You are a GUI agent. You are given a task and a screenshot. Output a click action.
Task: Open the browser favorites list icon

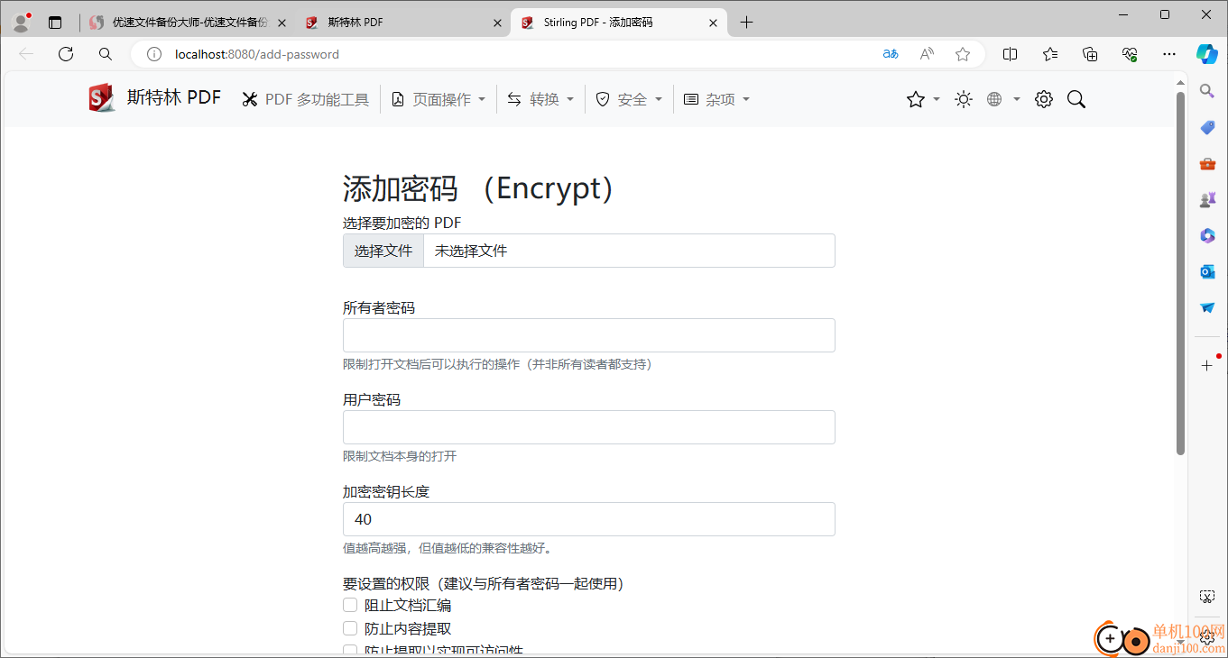tap(1050, 54)
